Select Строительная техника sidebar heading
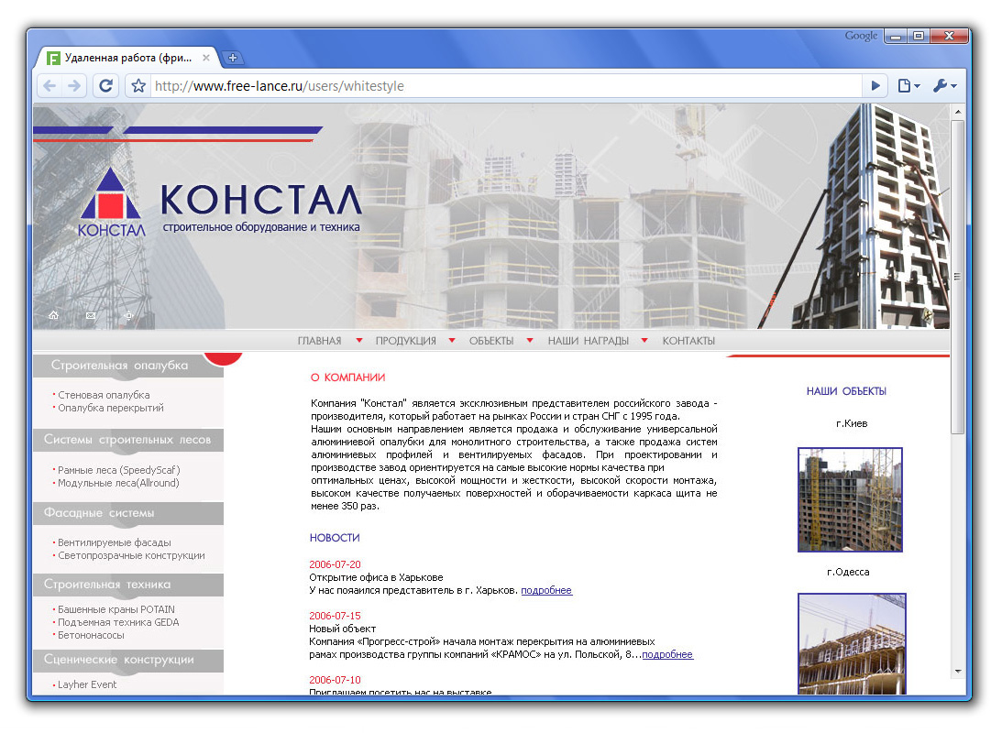The image size is (1002, 733). (x=107, y=585)
